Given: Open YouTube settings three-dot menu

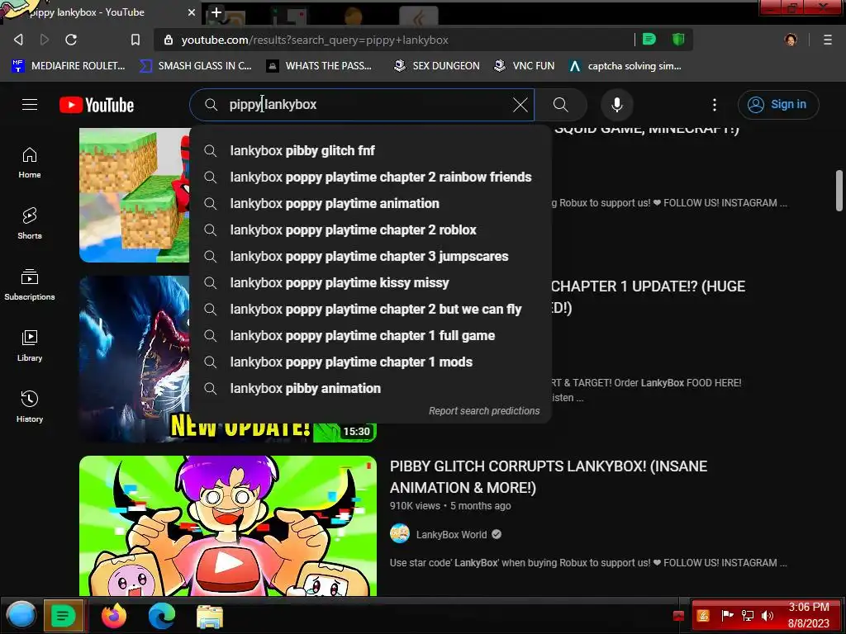Looking at the screenshot, I should [715, 105].
